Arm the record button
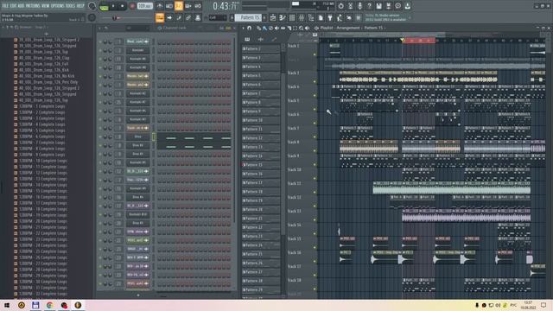Viewport: 553px width, 311px height. (132, 6)
